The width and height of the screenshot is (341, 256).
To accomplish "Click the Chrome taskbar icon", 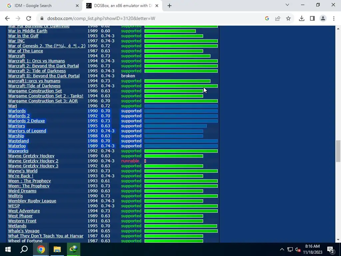I will (x=41, y=249).
